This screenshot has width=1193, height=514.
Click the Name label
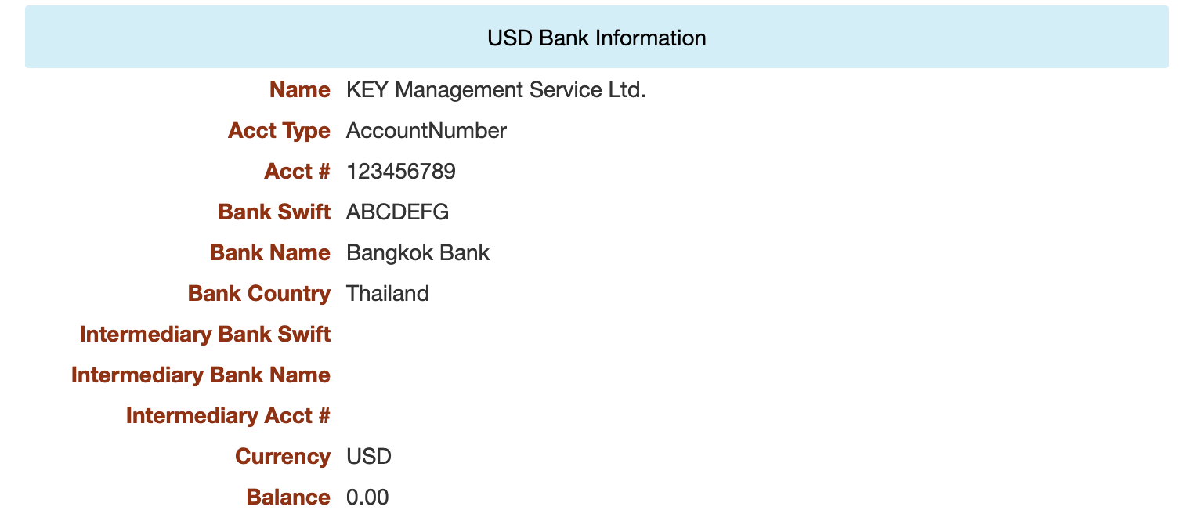point(299,90)
